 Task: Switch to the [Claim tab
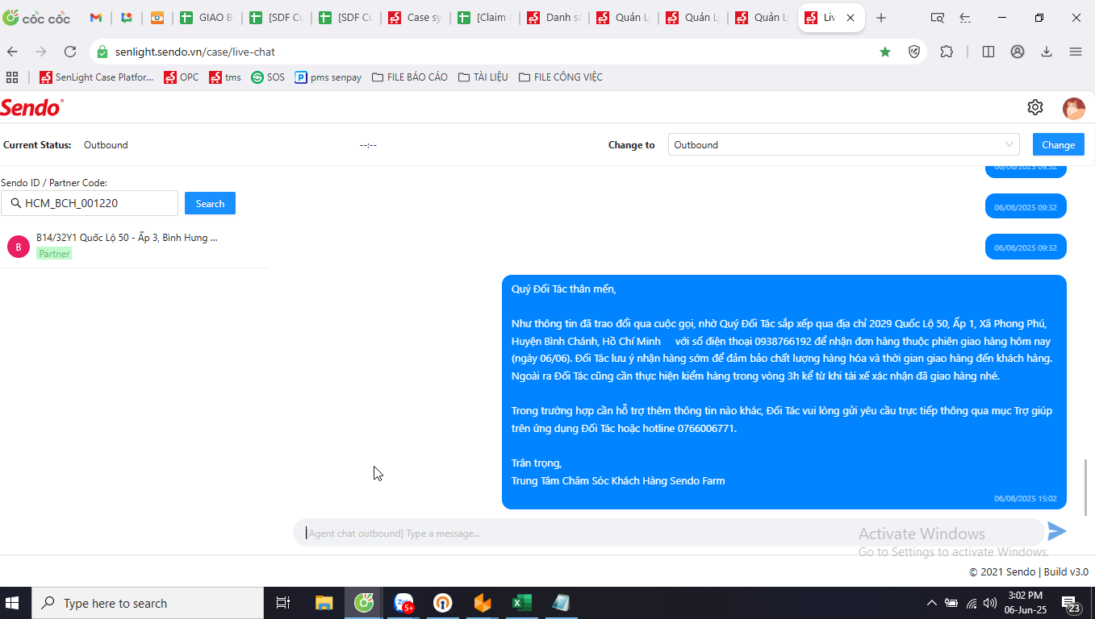485,18
